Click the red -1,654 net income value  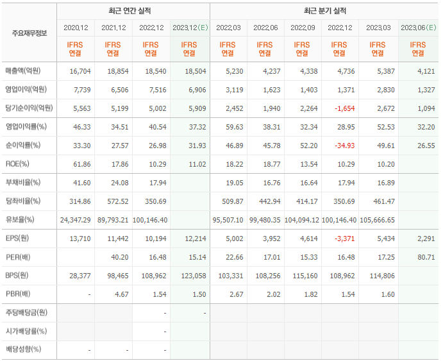345,108
